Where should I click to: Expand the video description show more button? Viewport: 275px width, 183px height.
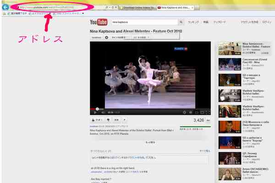click(150, 142)
